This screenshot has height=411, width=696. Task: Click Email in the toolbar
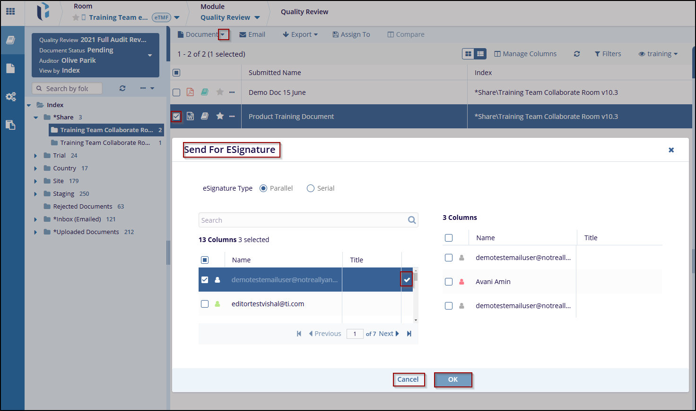pyautogui.click(x=252, y=34)
